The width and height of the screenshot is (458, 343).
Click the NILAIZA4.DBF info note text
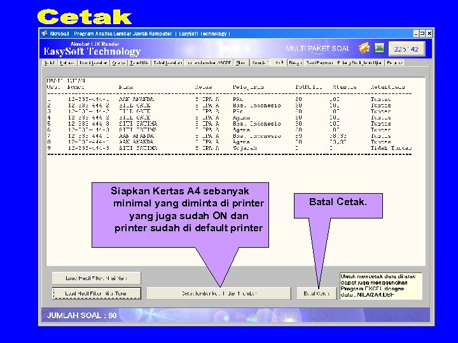coord(380,286)
